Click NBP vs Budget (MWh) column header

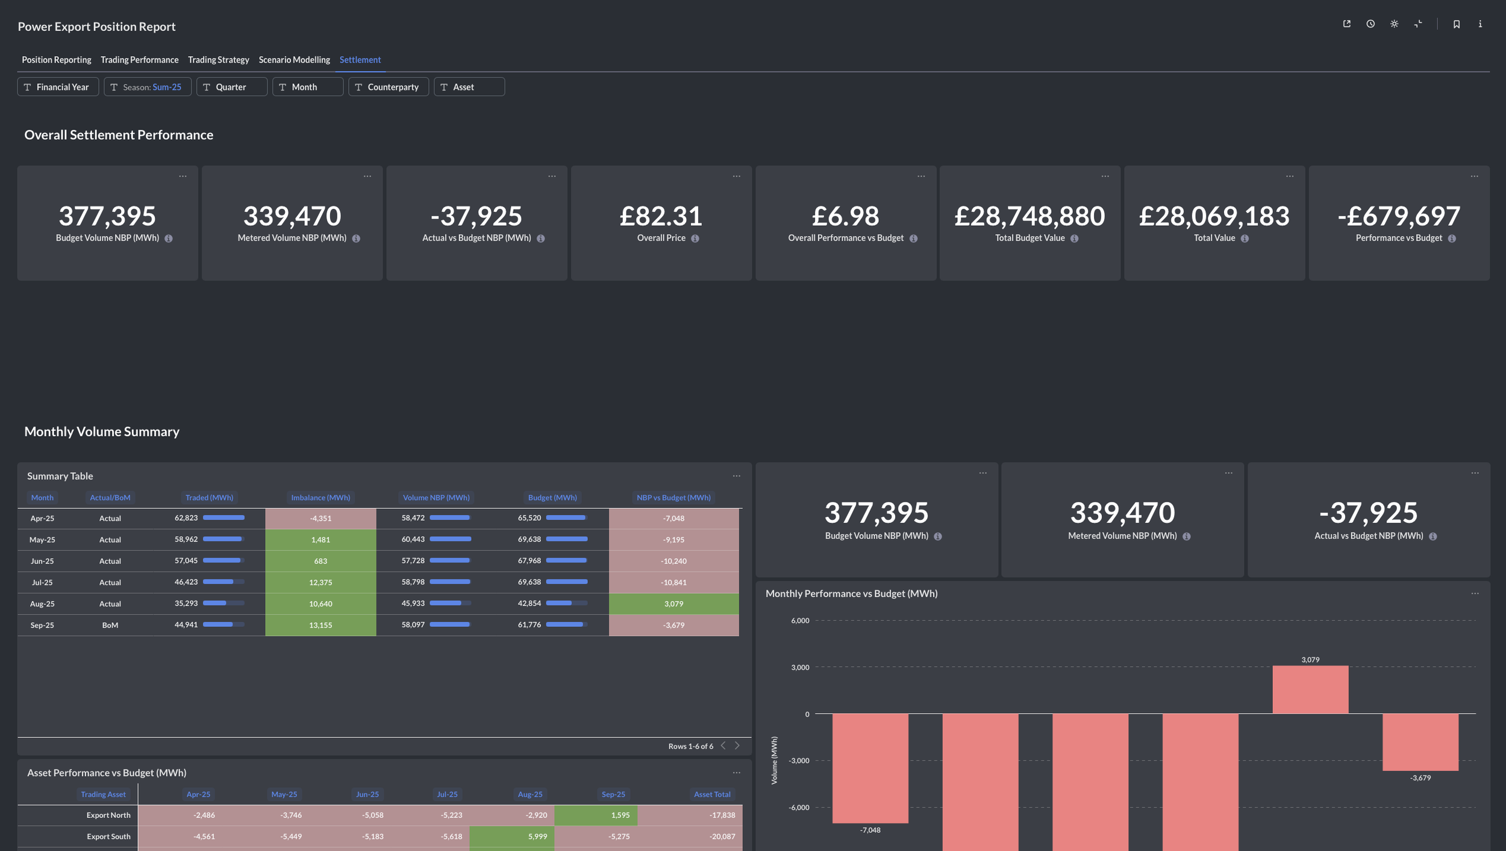[x=673, y=497]
